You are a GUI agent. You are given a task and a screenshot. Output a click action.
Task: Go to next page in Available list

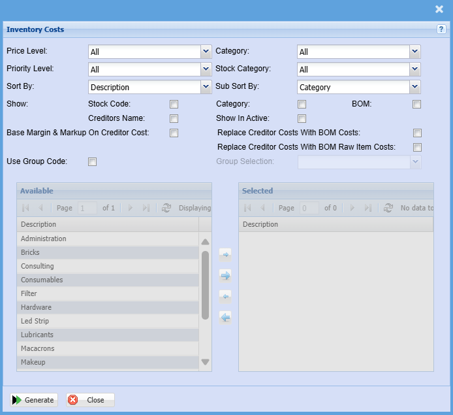tap(131, 208)
